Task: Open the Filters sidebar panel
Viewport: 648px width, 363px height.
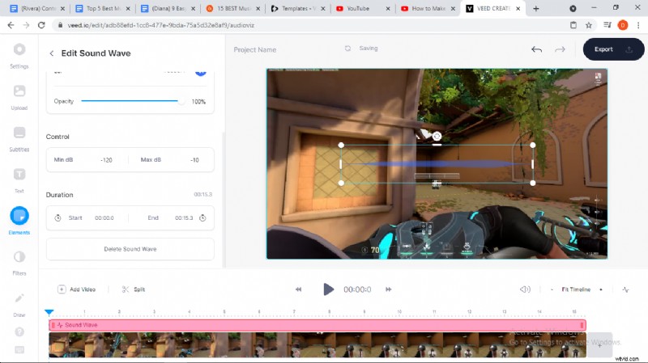Action: [19, 262]
